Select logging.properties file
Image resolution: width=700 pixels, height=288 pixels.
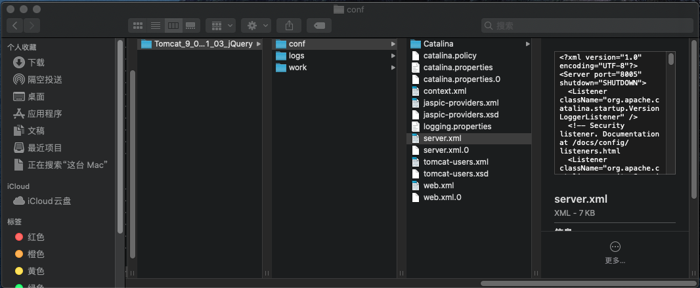[469, 127]
